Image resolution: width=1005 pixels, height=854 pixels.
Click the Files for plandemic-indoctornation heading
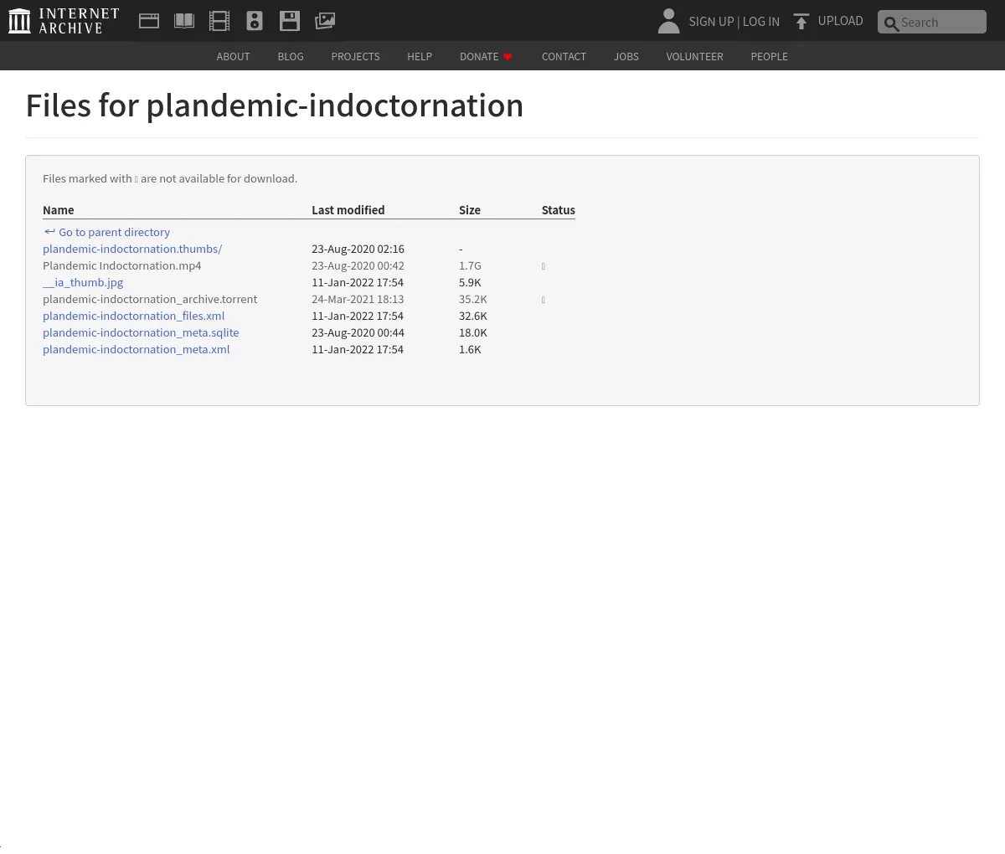coord(275,106)
